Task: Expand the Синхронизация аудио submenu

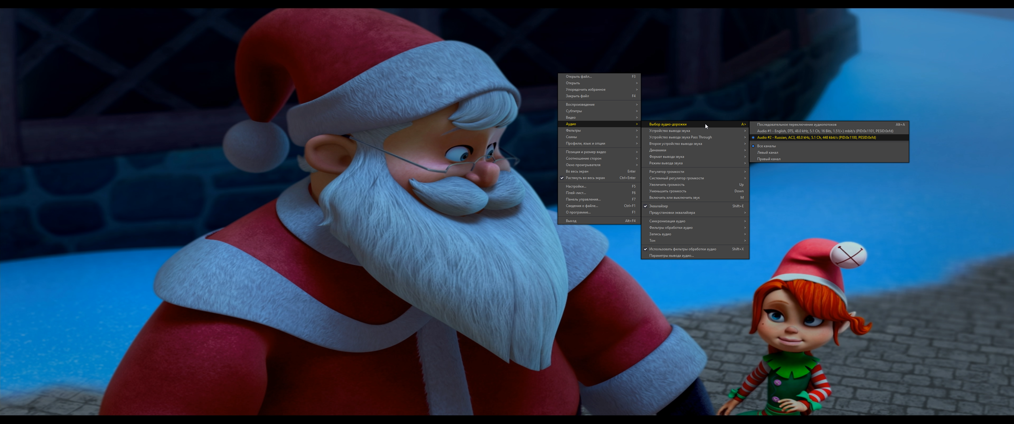Action: tap(667, 221)
